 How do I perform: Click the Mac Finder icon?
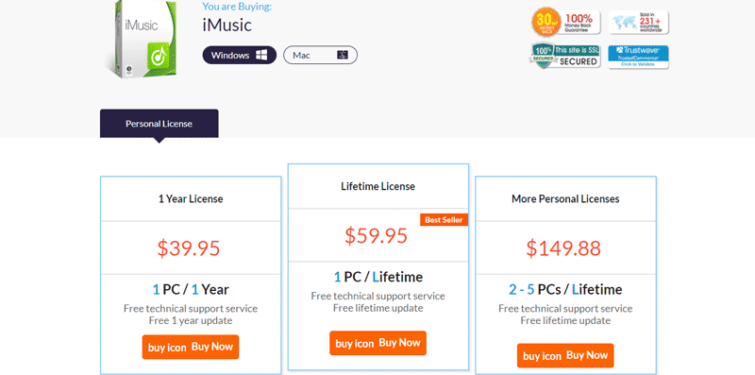pyautogui.click(x=343, y=55)
